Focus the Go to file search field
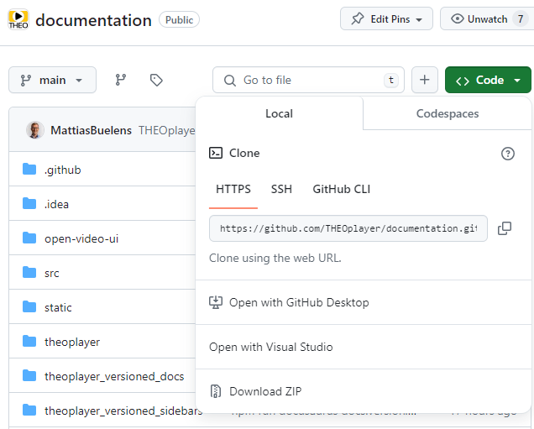Image resolution: width=534 pixels, height=429 pixels. tap(308, 80)
